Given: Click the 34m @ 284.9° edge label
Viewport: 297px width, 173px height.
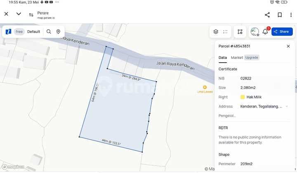Looking at the screenshot, I should coord(131,77).
